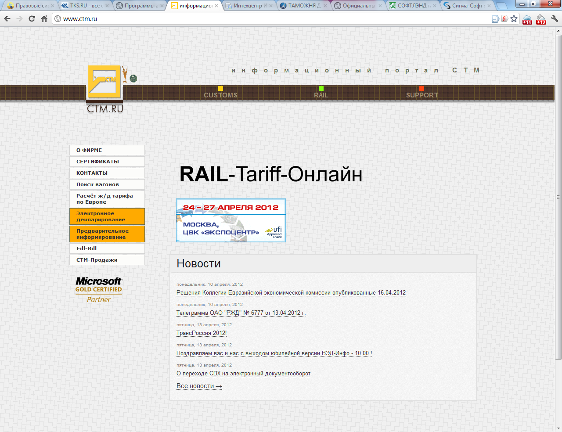Open the О ФИРМЕ sidebar item
This screenshot has width=562, height=432.
[x=107, y=150]
